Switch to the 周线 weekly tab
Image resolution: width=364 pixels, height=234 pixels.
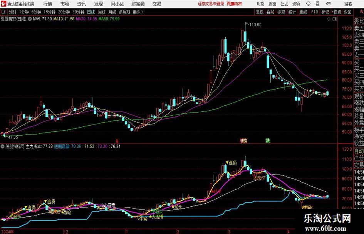coord(102,12)
